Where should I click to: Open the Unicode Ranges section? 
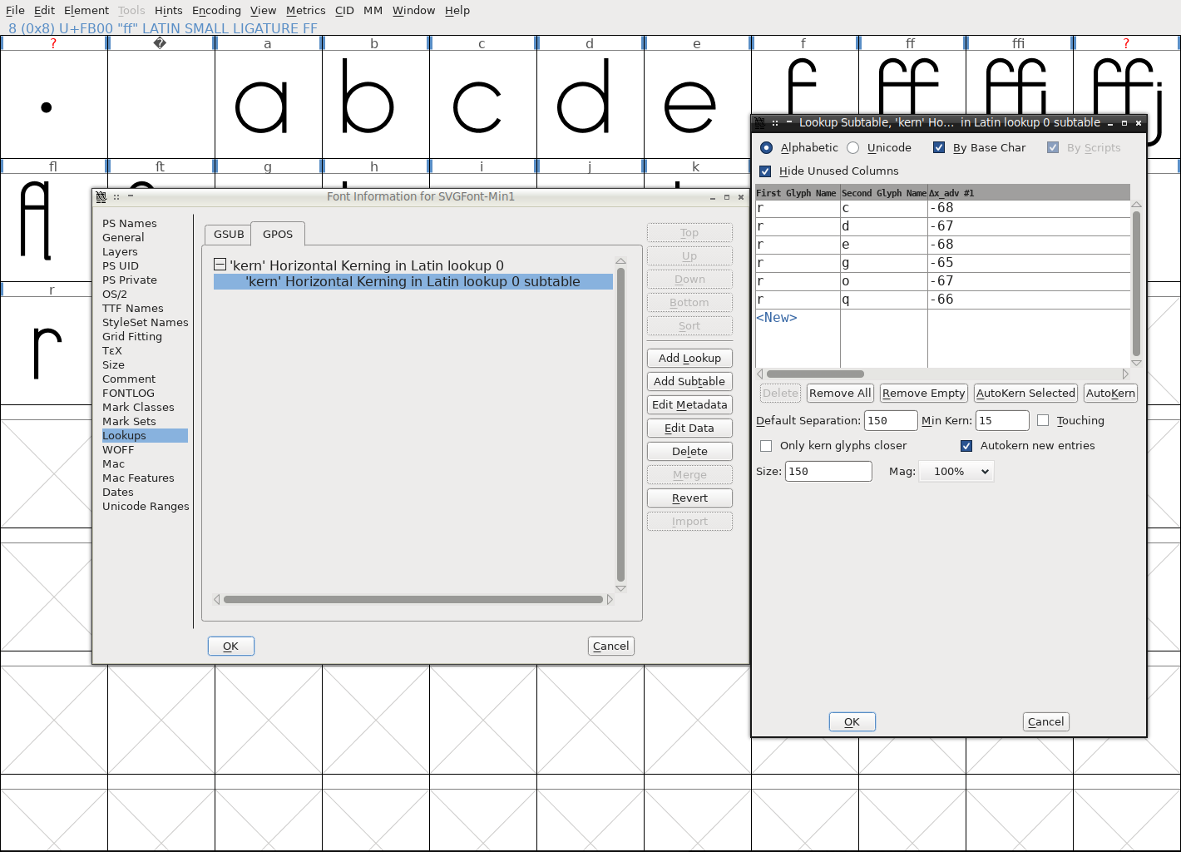(x=146, y=506)
